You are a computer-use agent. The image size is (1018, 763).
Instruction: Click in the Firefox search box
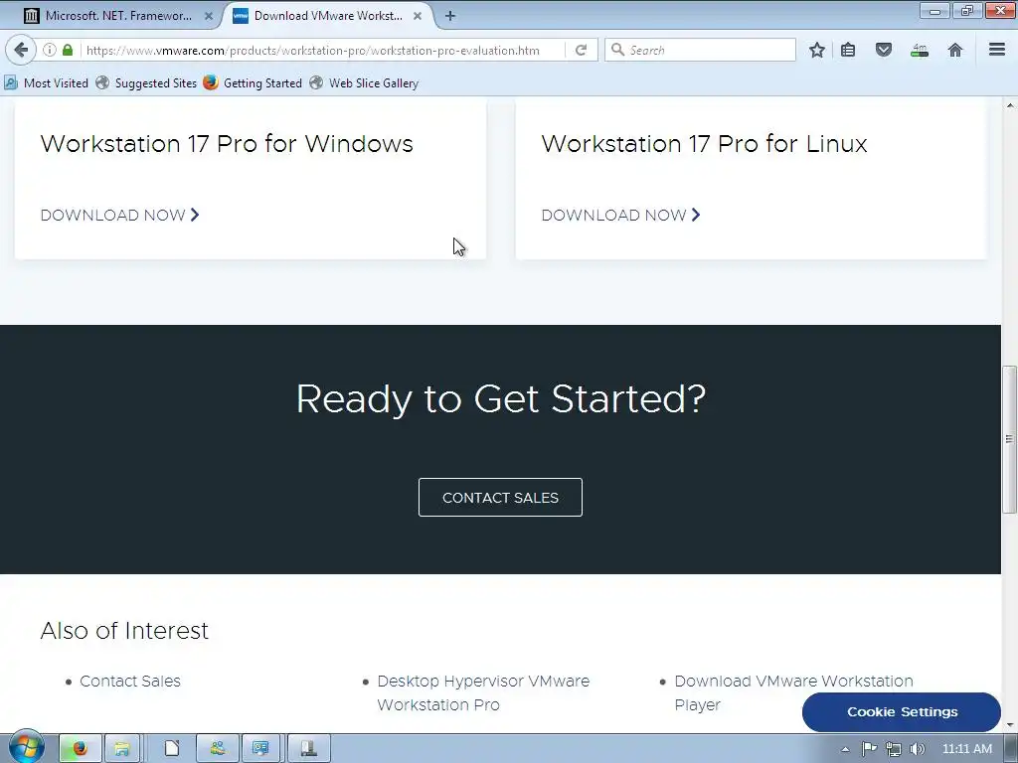click(700, 50)
